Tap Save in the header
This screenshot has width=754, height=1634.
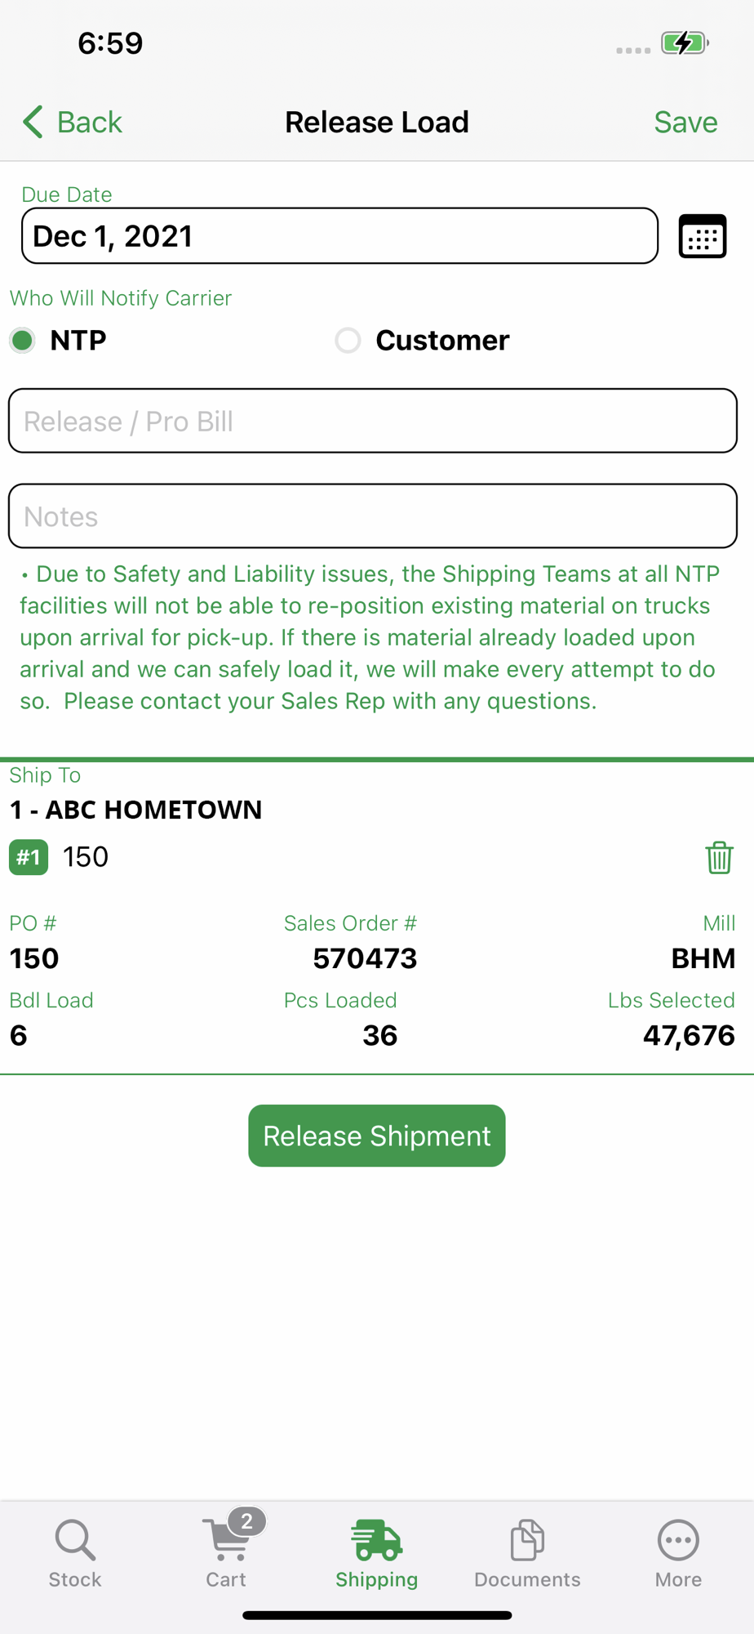pyautogui.click(x=685, y=122)
